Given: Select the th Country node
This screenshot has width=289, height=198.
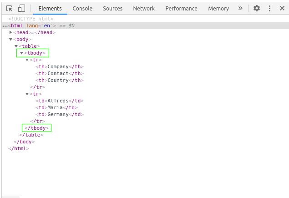Looking at the screenshot, I should click(x=60, y=80).
